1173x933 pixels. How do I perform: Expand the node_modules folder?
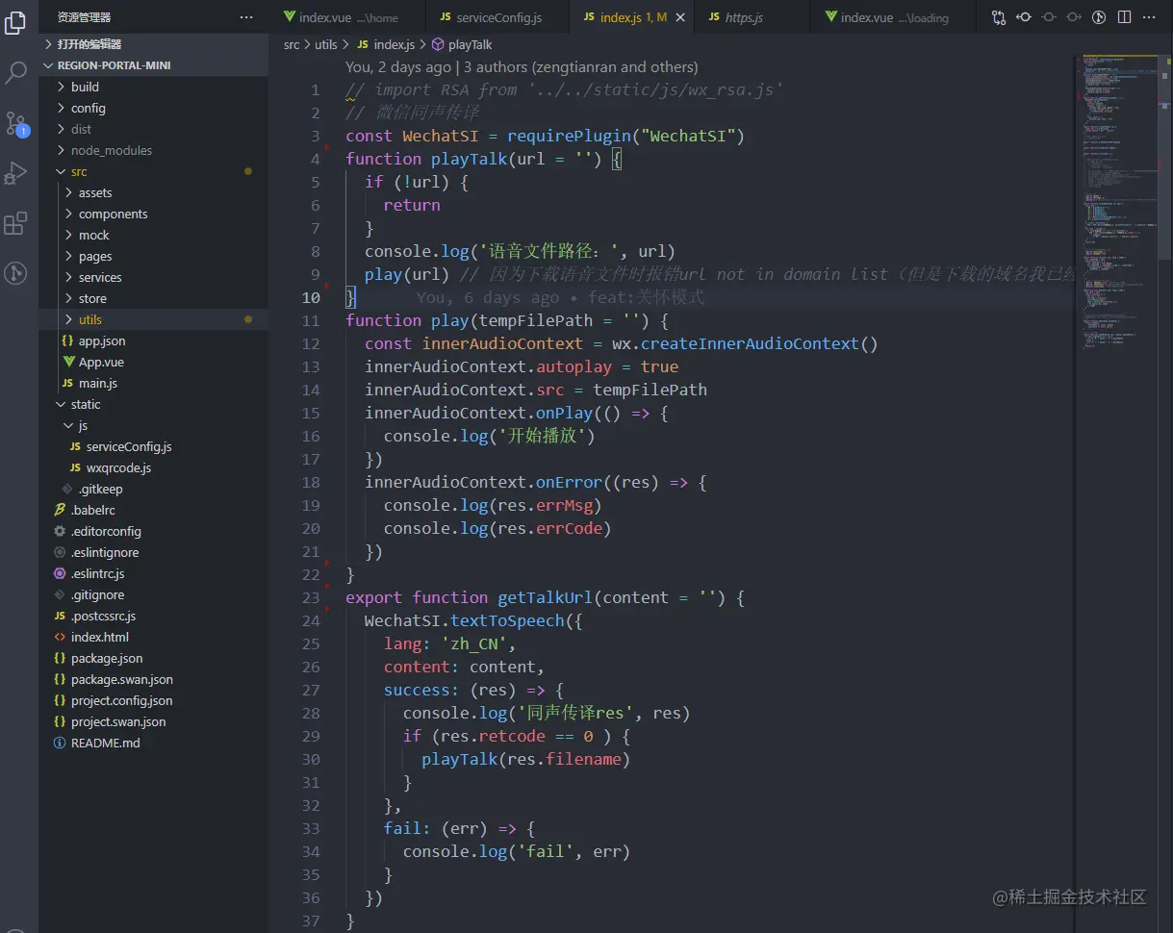pos(153,150)
